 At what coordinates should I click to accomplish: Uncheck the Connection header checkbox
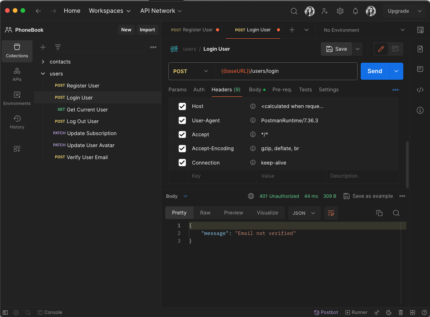(182, 163)
